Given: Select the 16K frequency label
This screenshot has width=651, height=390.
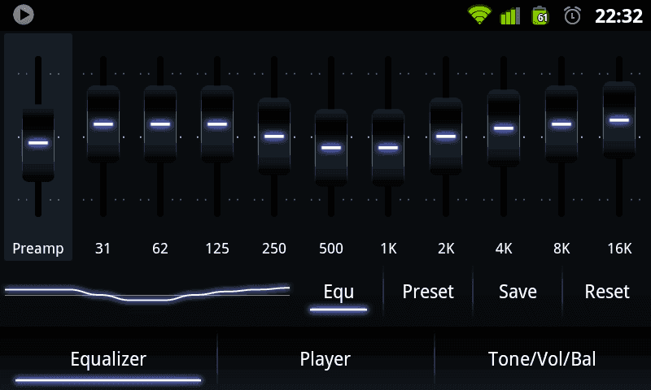Looking at the screenshot, I should click(x=619, y=249).
